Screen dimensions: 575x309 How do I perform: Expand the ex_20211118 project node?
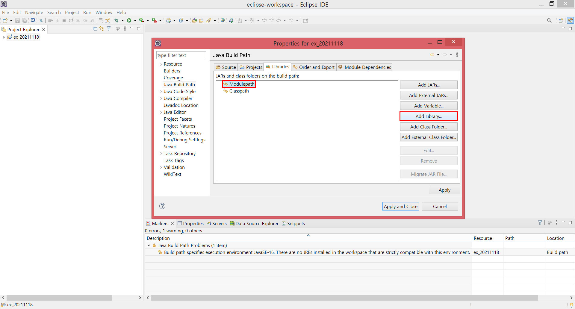[x=4, y=37]
